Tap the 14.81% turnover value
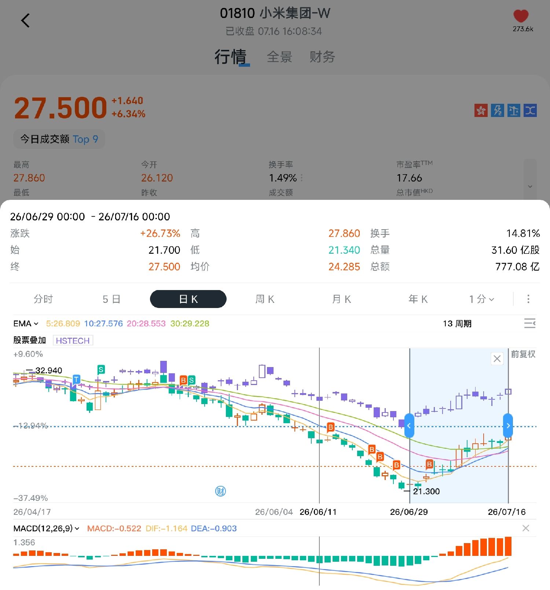 [523, 233]
